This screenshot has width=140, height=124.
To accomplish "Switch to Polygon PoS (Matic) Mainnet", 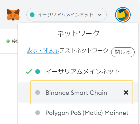I will pyautogui.click(x=87, y=113).
